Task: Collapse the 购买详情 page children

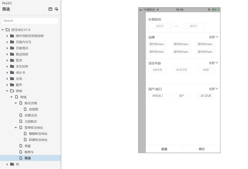Action: (x=16, y=103)
